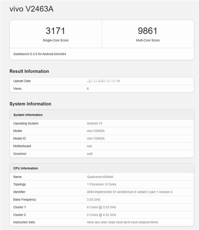Click the Model ID label
199x230 pixels.
tap(20, 138)
